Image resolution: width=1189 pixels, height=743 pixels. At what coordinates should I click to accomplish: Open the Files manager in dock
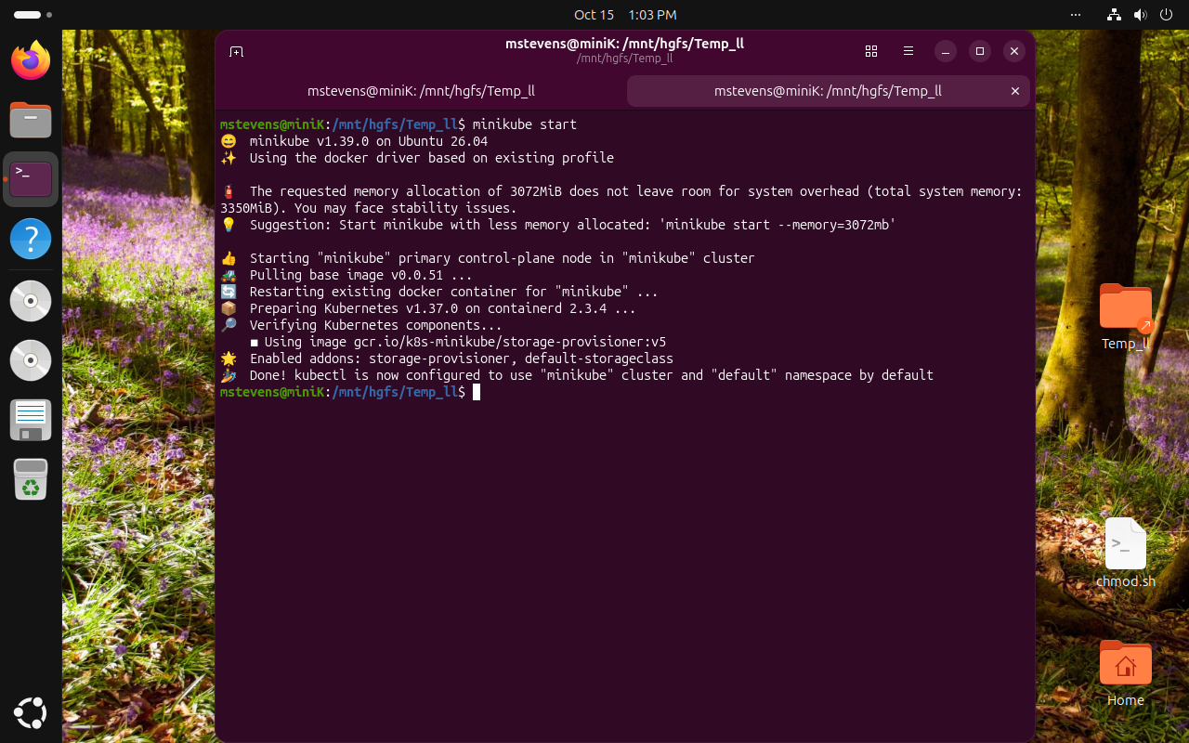[31, 120]
